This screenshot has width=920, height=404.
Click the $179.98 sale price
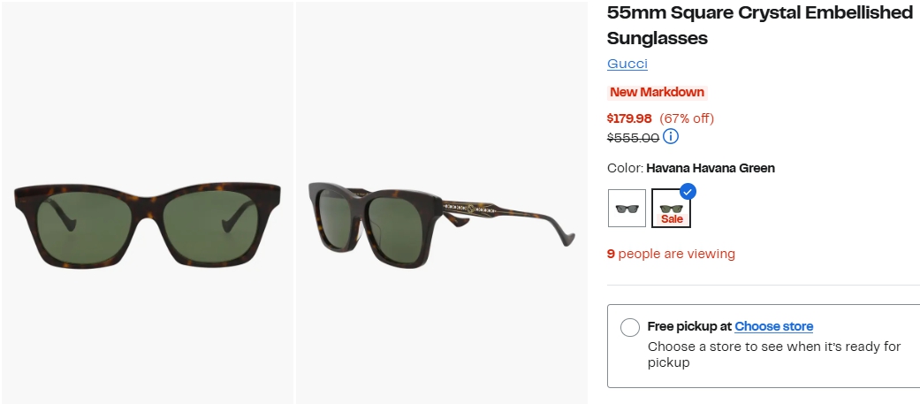click(x=629, y=118)
